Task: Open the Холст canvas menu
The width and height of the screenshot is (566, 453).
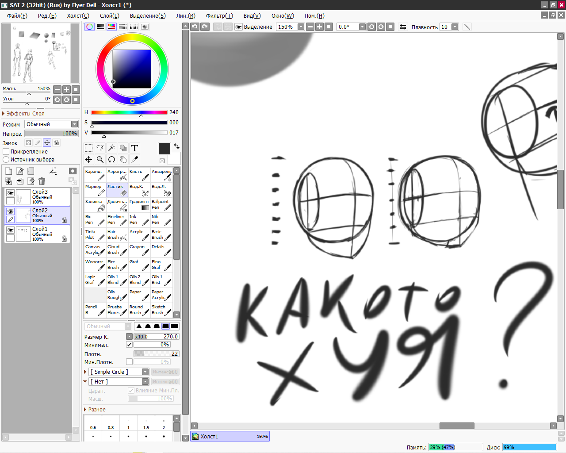Action: point(78,15)
